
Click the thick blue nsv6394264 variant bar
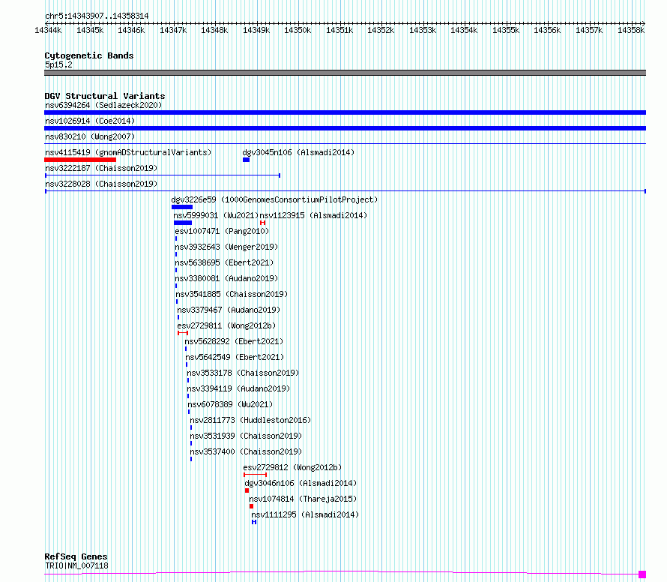pyautogui.click(x=345, y=112)
